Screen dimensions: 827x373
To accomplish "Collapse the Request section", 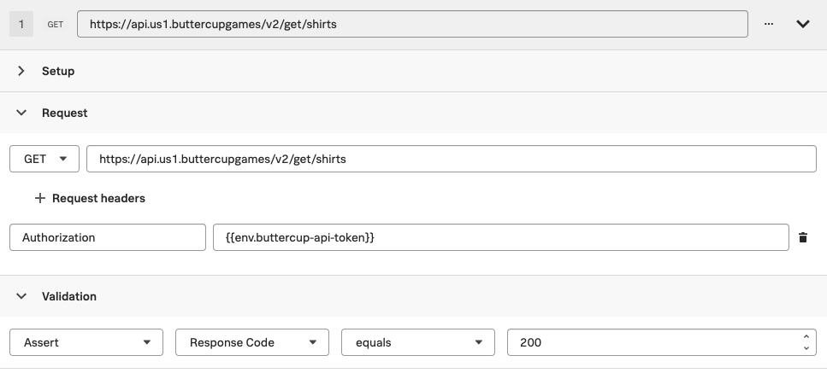I will (21, 112).
